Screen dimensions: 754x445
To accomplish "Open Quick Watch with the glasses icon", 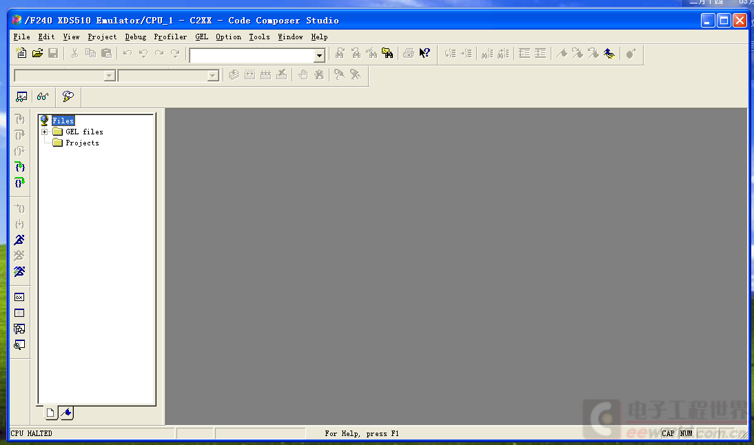I will (43, 97).
